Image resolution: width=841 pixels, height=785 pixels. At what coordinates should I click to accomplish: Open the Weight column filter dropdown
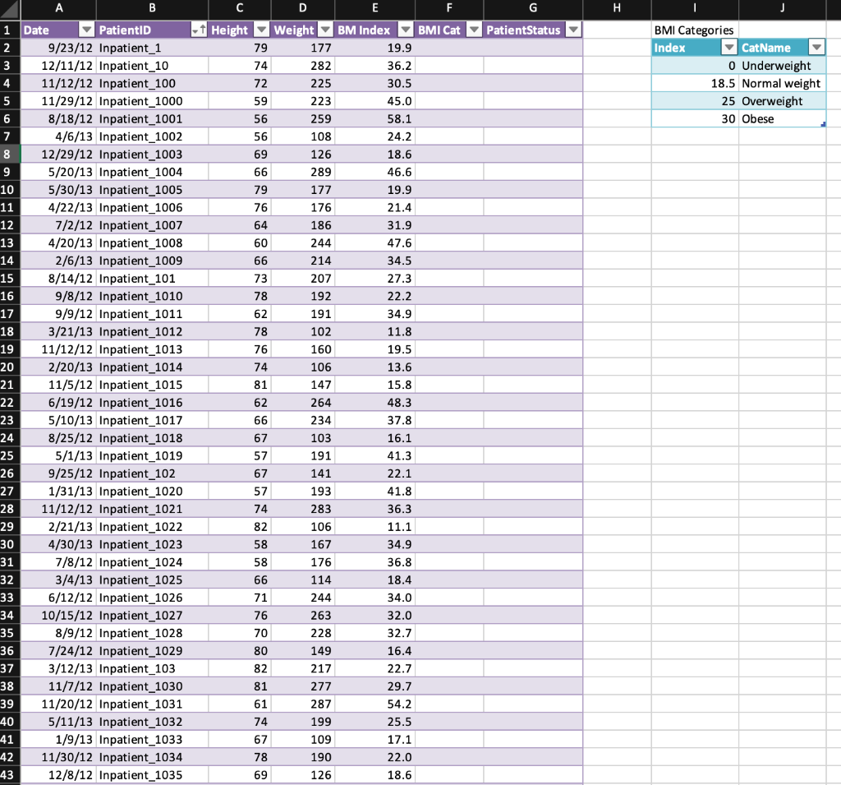325,30
